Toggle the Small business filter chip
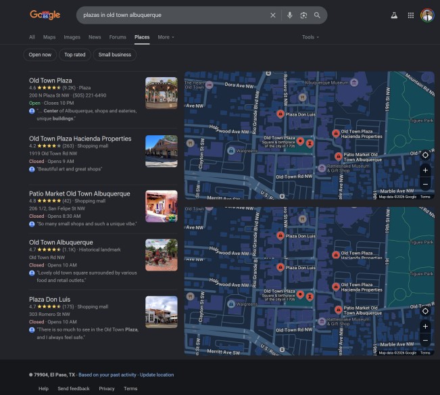Screen dimensions: 440x395 click(115, 55)
